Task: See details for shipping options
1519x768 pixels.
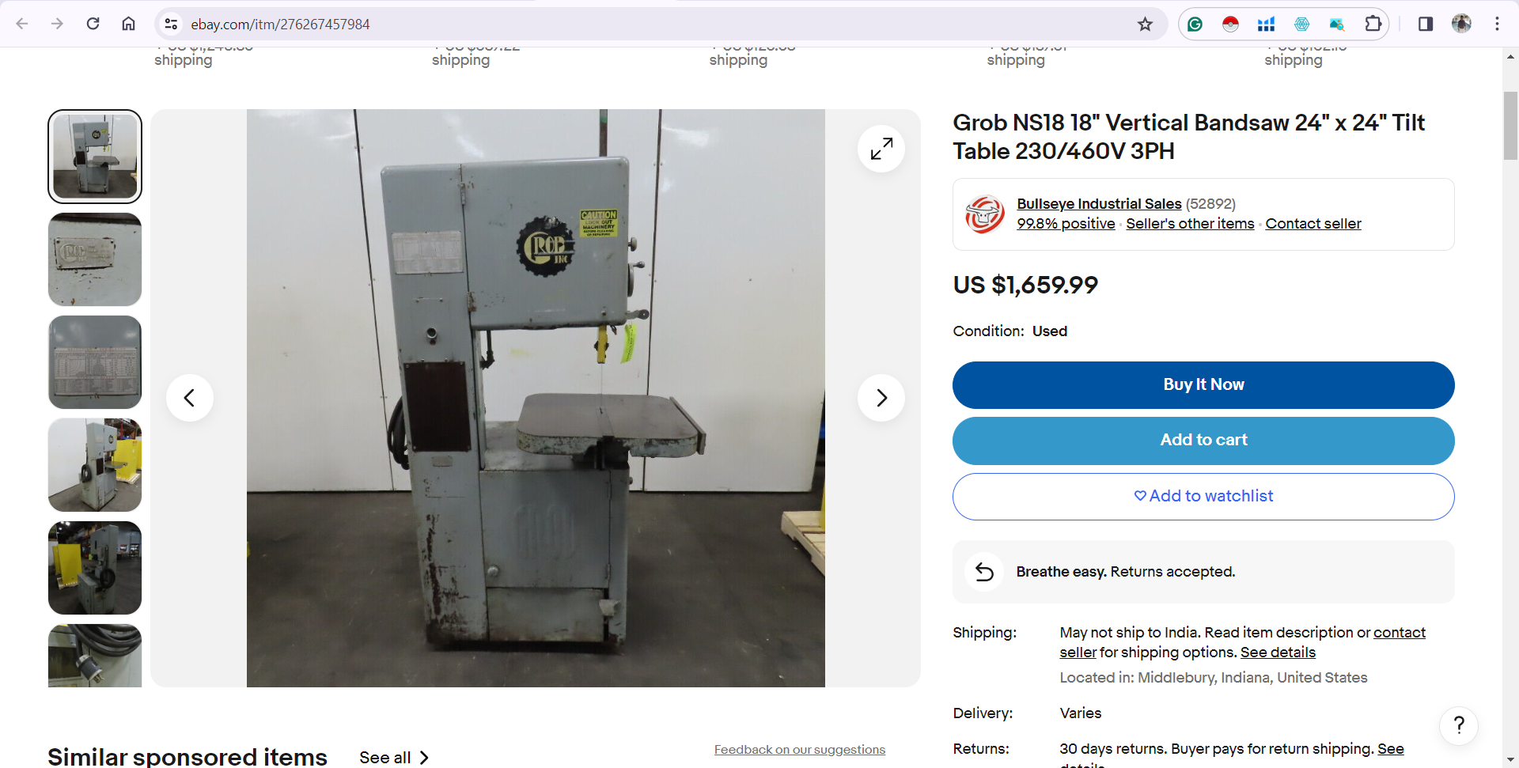Action: coord(1278,653)
